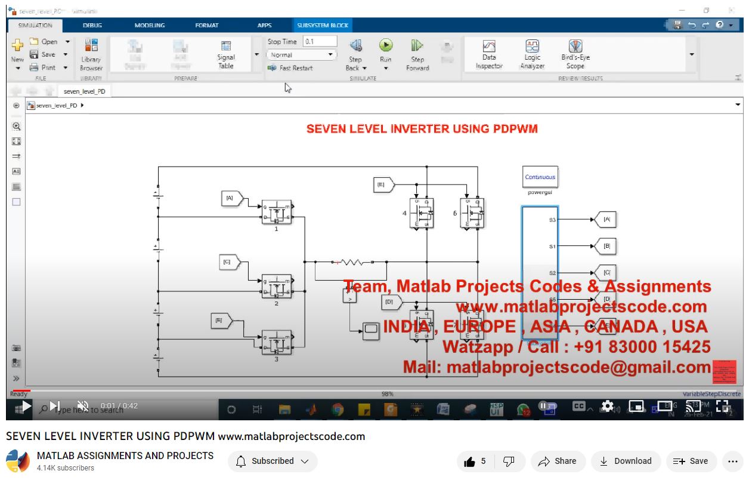Toggle closed captions on video
Viewport: 749px width, 480px height.
pyautogui.click(x=578, y=406)
